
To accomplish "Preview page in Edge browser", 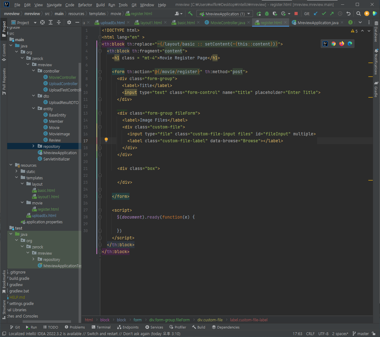I will coord(350,44).
